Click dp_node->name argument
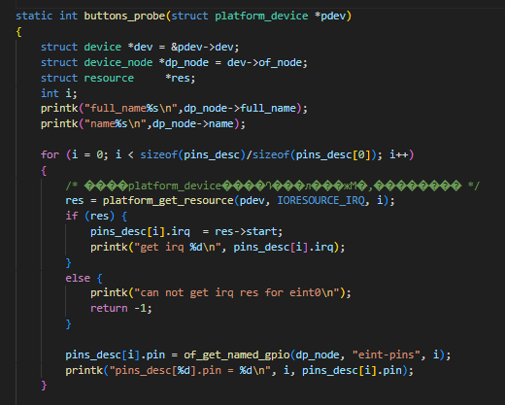The height and width of the screenshot is (405, 505). coord(193,123)
